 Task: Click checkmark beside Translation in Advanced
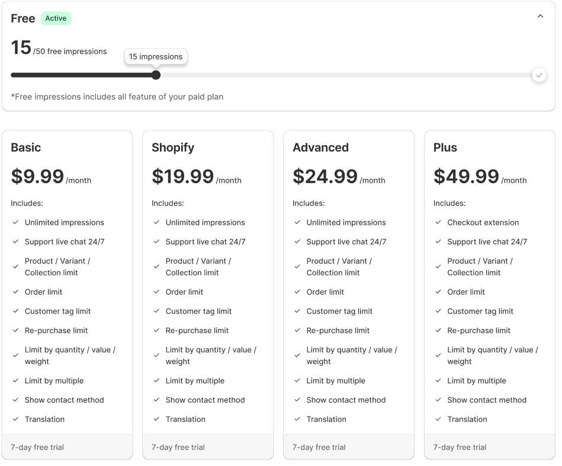coord(297,419)
